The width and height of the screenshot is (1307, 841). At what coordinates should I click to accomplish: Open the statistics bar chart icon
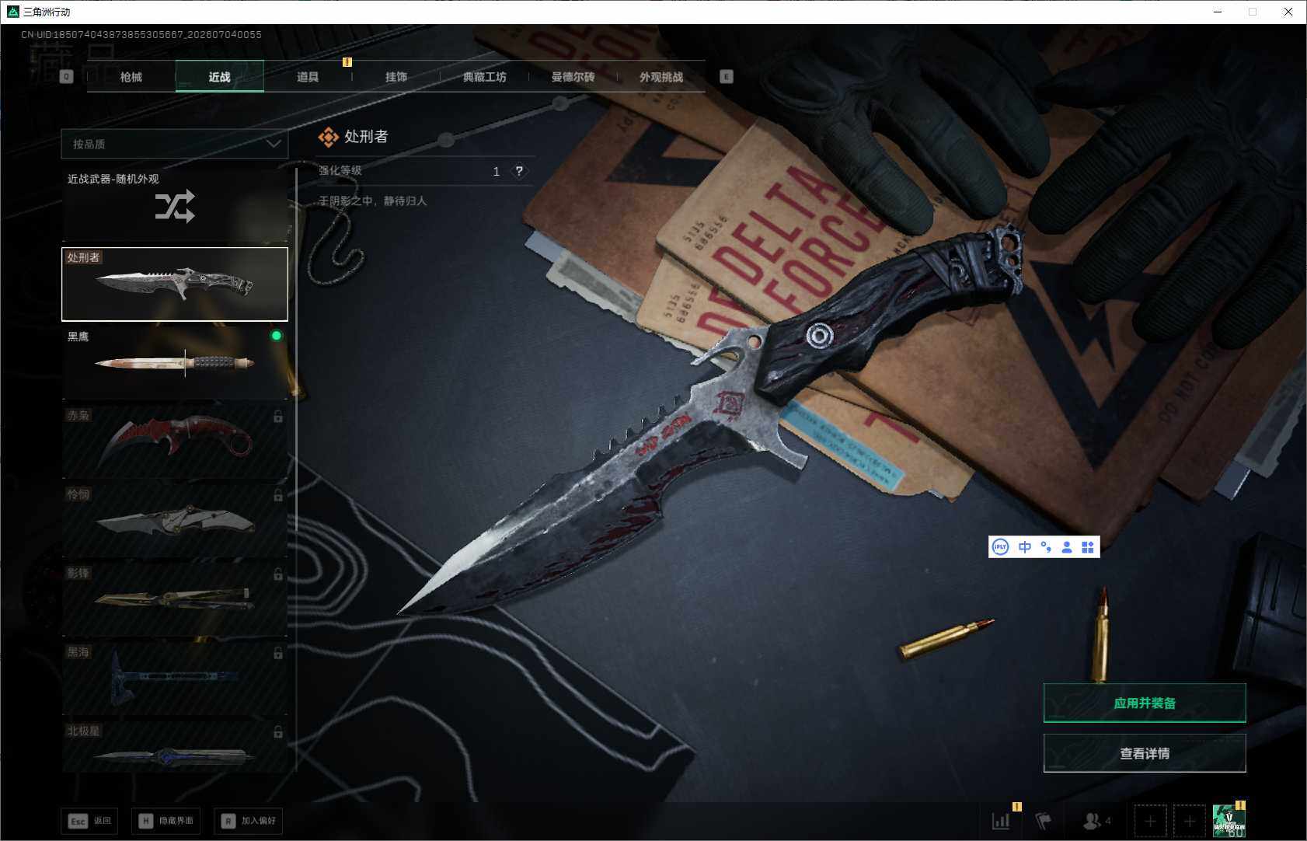[x=1001, y=821]
